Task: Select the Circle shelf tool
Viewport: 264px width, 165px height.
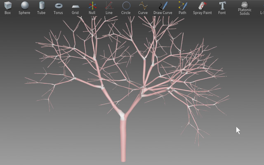Action: (126, 8)
